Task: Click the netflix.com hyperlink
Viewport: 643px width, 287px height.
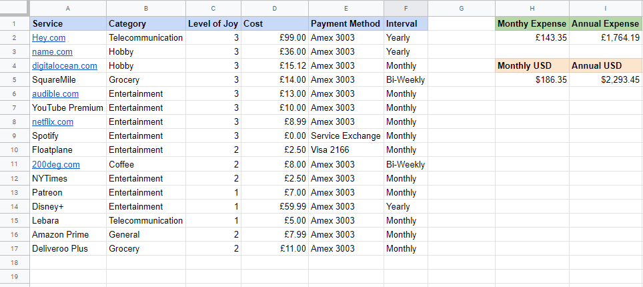Action: click(53, 121)
